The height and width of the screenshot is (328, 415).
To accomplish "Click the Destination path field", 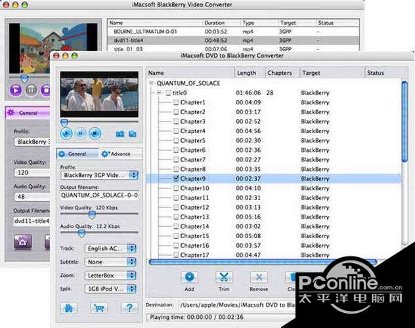I will [x=237, y=305].
